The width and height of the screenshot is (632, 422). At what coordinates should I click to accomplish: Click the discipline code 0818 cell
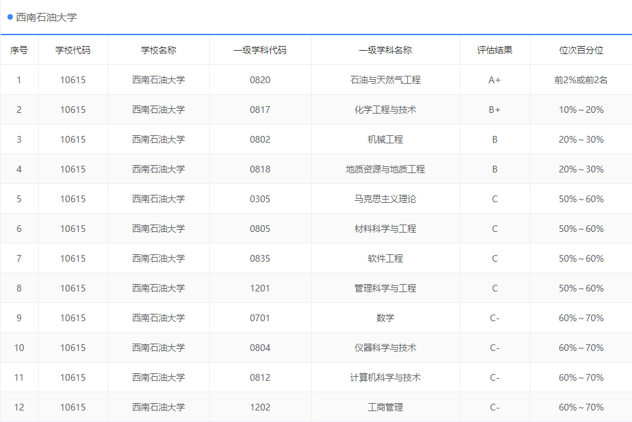260,168
